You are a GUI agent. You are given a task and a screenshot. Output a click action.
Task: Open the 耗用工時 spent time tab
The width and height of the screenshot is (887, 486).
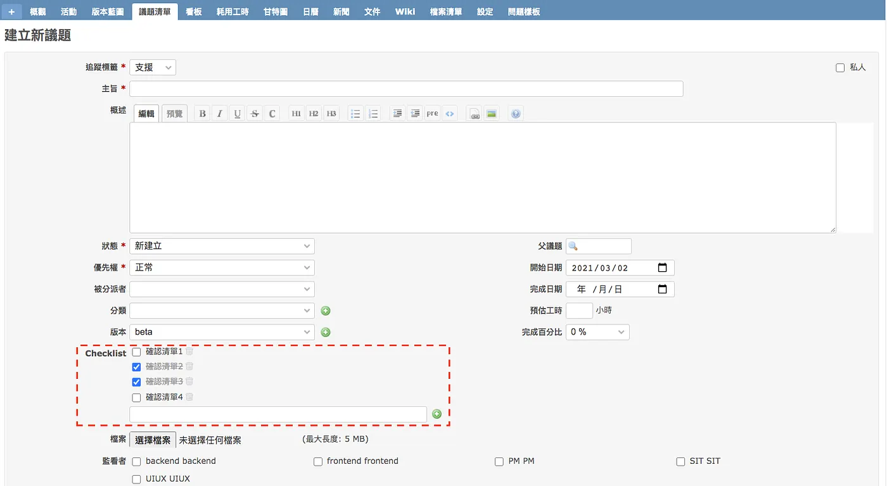[233, 11]
